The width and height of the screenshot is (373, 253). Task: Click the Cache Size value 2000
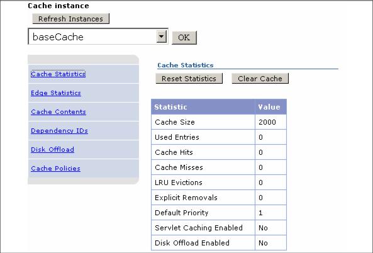tap(267, 122)
